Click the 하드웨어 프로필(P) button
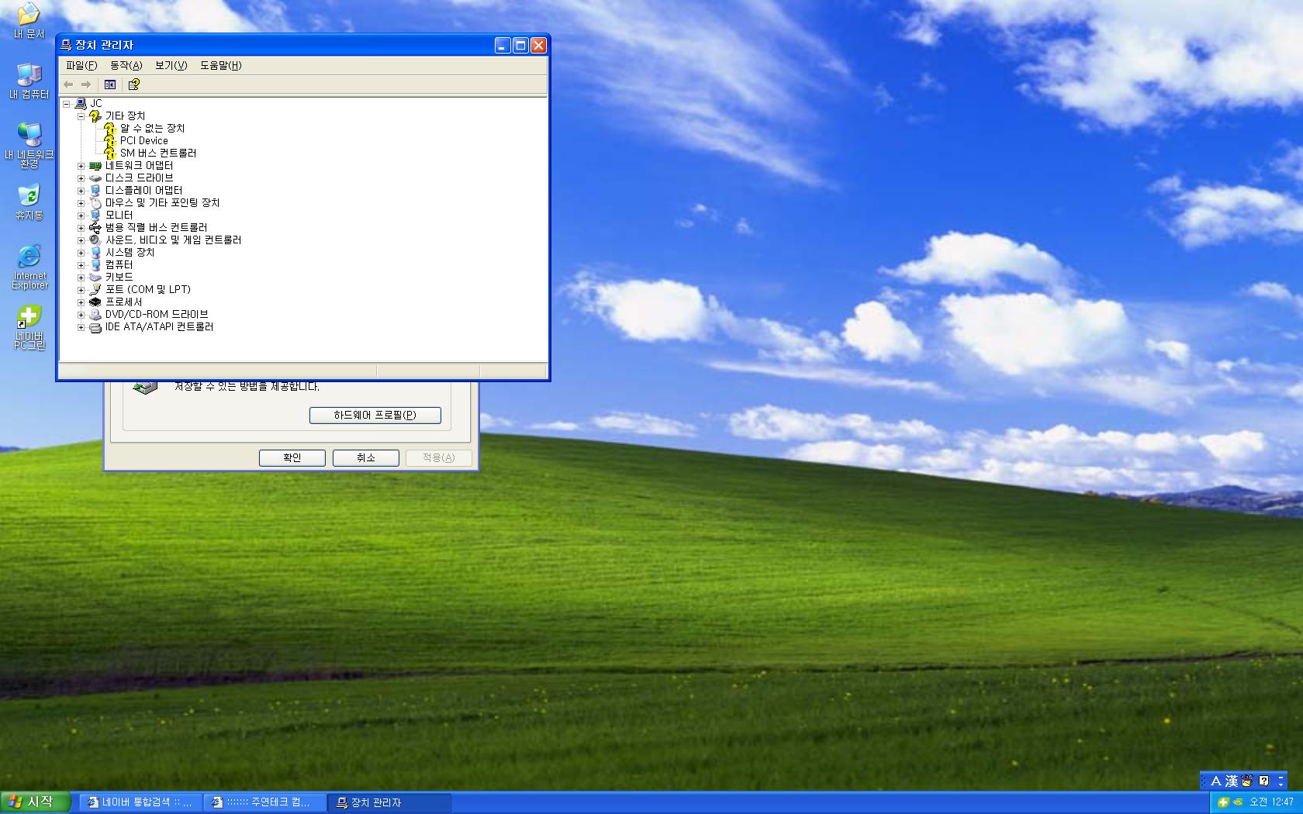The height and width of the screenshot is (814, 1303). click(375, 416)
